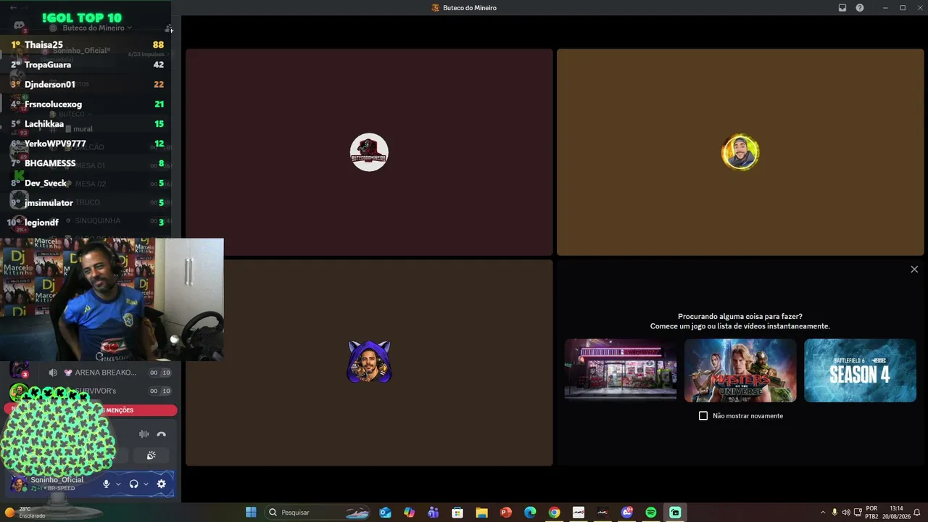Close the activity suggestions panel
This screenshot has height=522, width=928.
(x=914, y=270)
